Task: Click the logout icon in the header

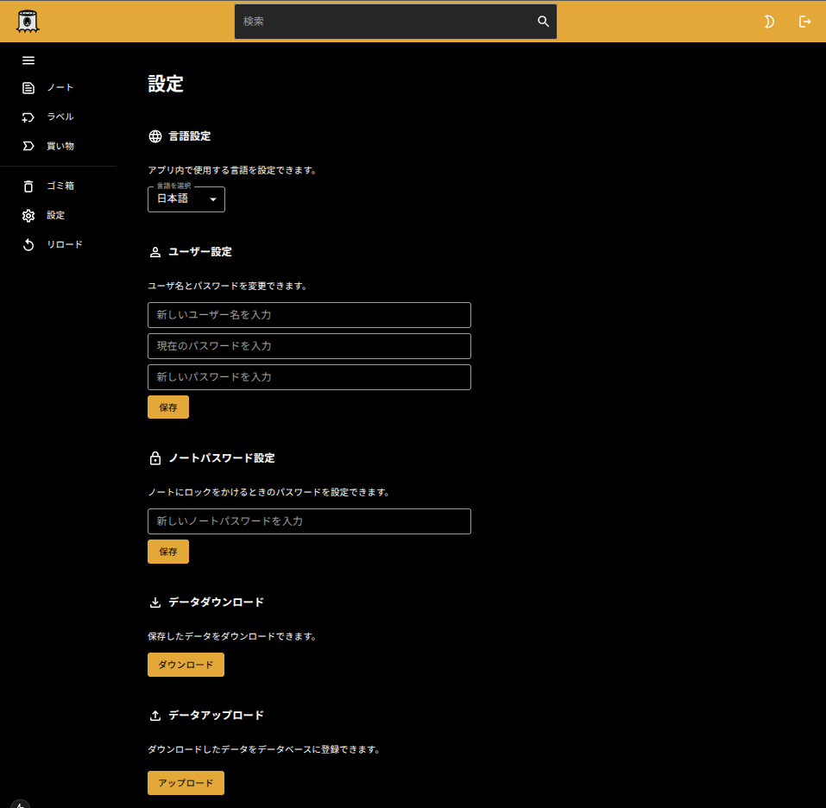Action: click(804, 22)
